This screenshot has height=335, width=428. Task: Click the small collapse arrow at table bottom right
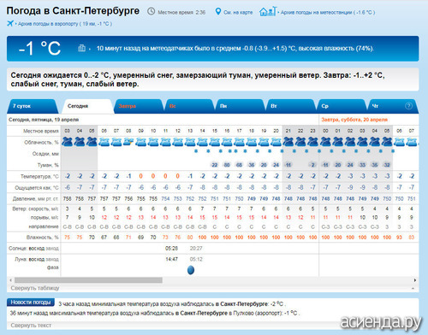pos(413,288)
